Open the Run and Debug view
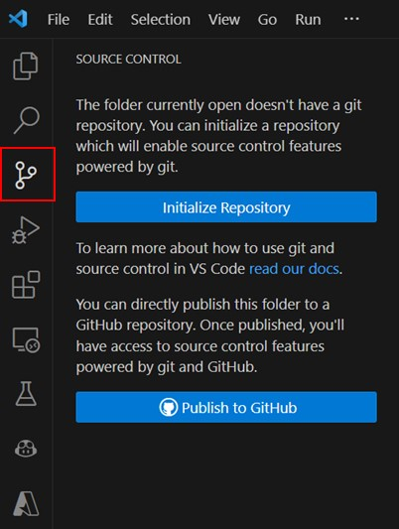399x529 pixels. (26, 230)
